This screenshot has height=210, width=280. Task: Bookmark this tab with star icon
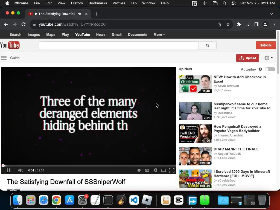point(228,24)
